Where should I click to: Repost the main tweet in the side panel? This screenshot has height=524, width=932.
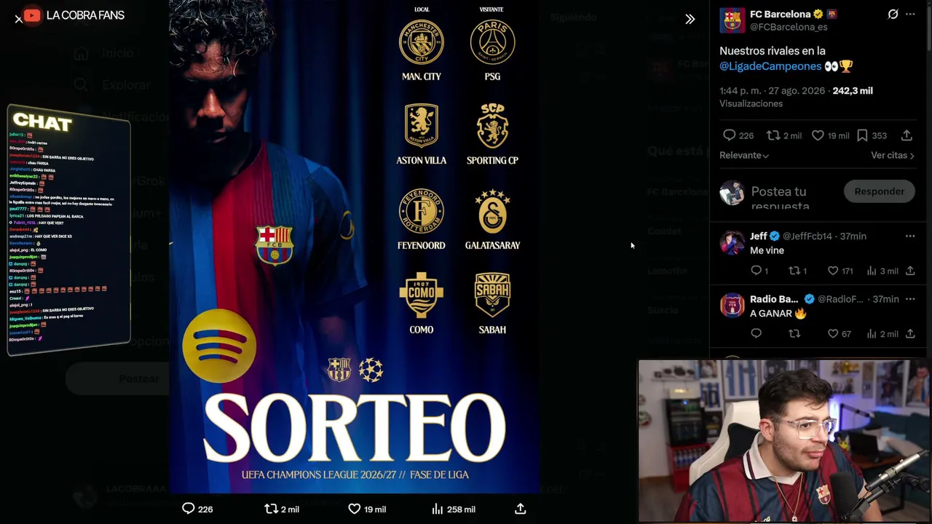tap(773, 135)
